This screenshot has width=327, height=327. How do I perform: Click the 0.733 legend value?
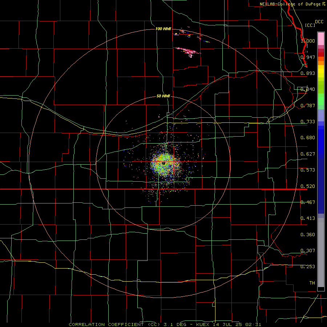(308, 122)
